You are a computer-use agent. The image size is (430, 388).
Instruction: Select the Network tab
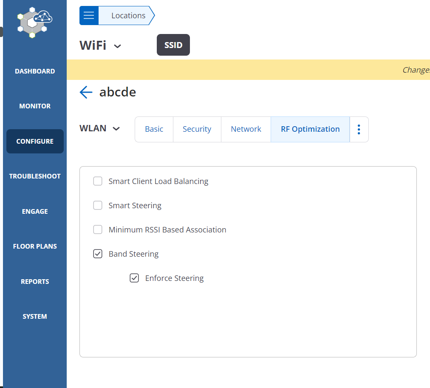tap(246, 129)
